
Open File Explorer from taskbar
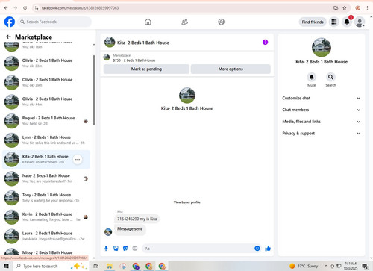tap(109, 266)
